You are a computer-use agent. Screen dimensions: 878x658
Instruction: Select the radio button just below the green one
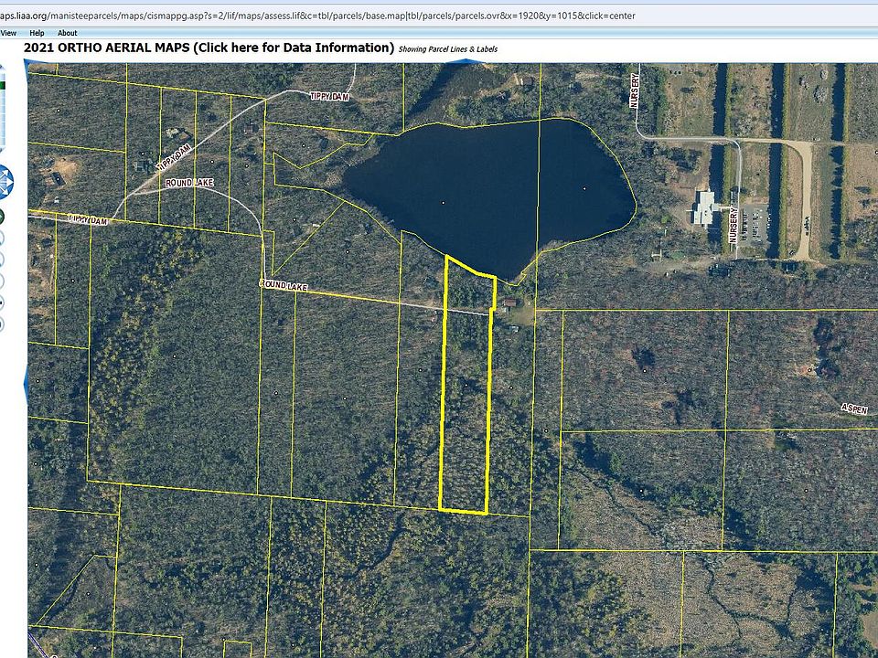point(2,238)
